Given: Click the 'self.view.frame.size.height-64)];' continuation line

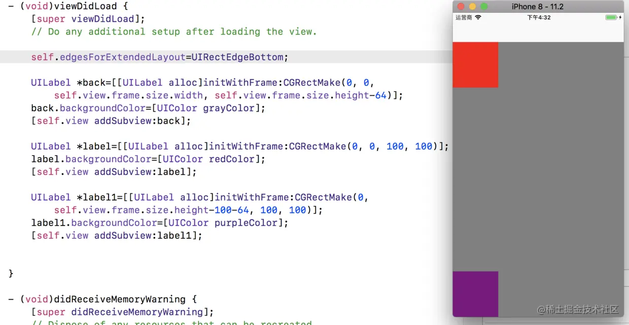Looking at the screenshot, I should pos(229,95).
